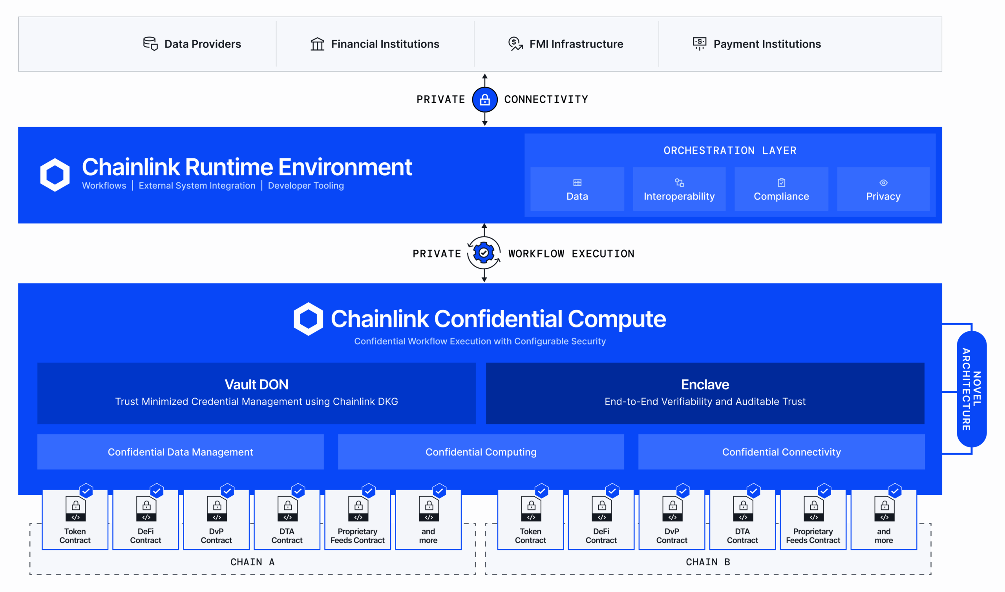Open the Confidential Connectivity link

coord(781,452)
